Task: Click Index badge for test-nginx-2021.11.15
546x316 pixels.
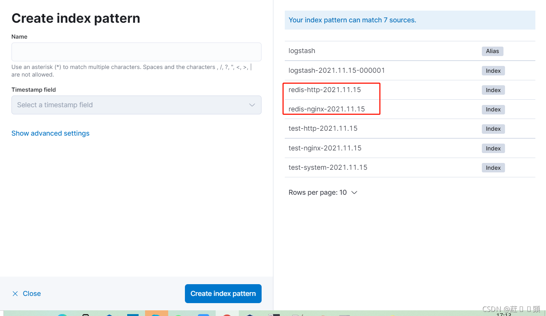Action: click(x=493, y=149)
